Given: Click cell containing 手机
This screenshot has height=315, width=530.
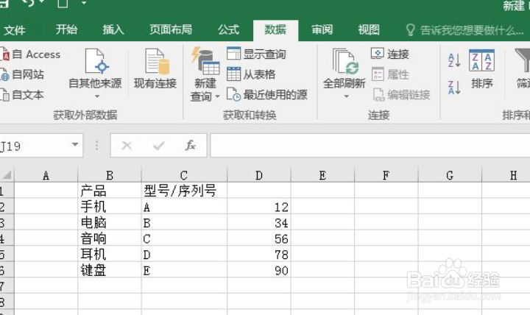Looking at the screenshot, I should [110, 207].
